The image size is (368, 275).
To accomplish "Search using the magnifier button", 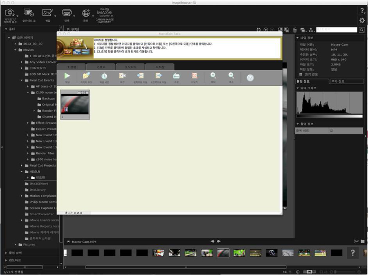I will pyautogui.click(x=362, y=30).
